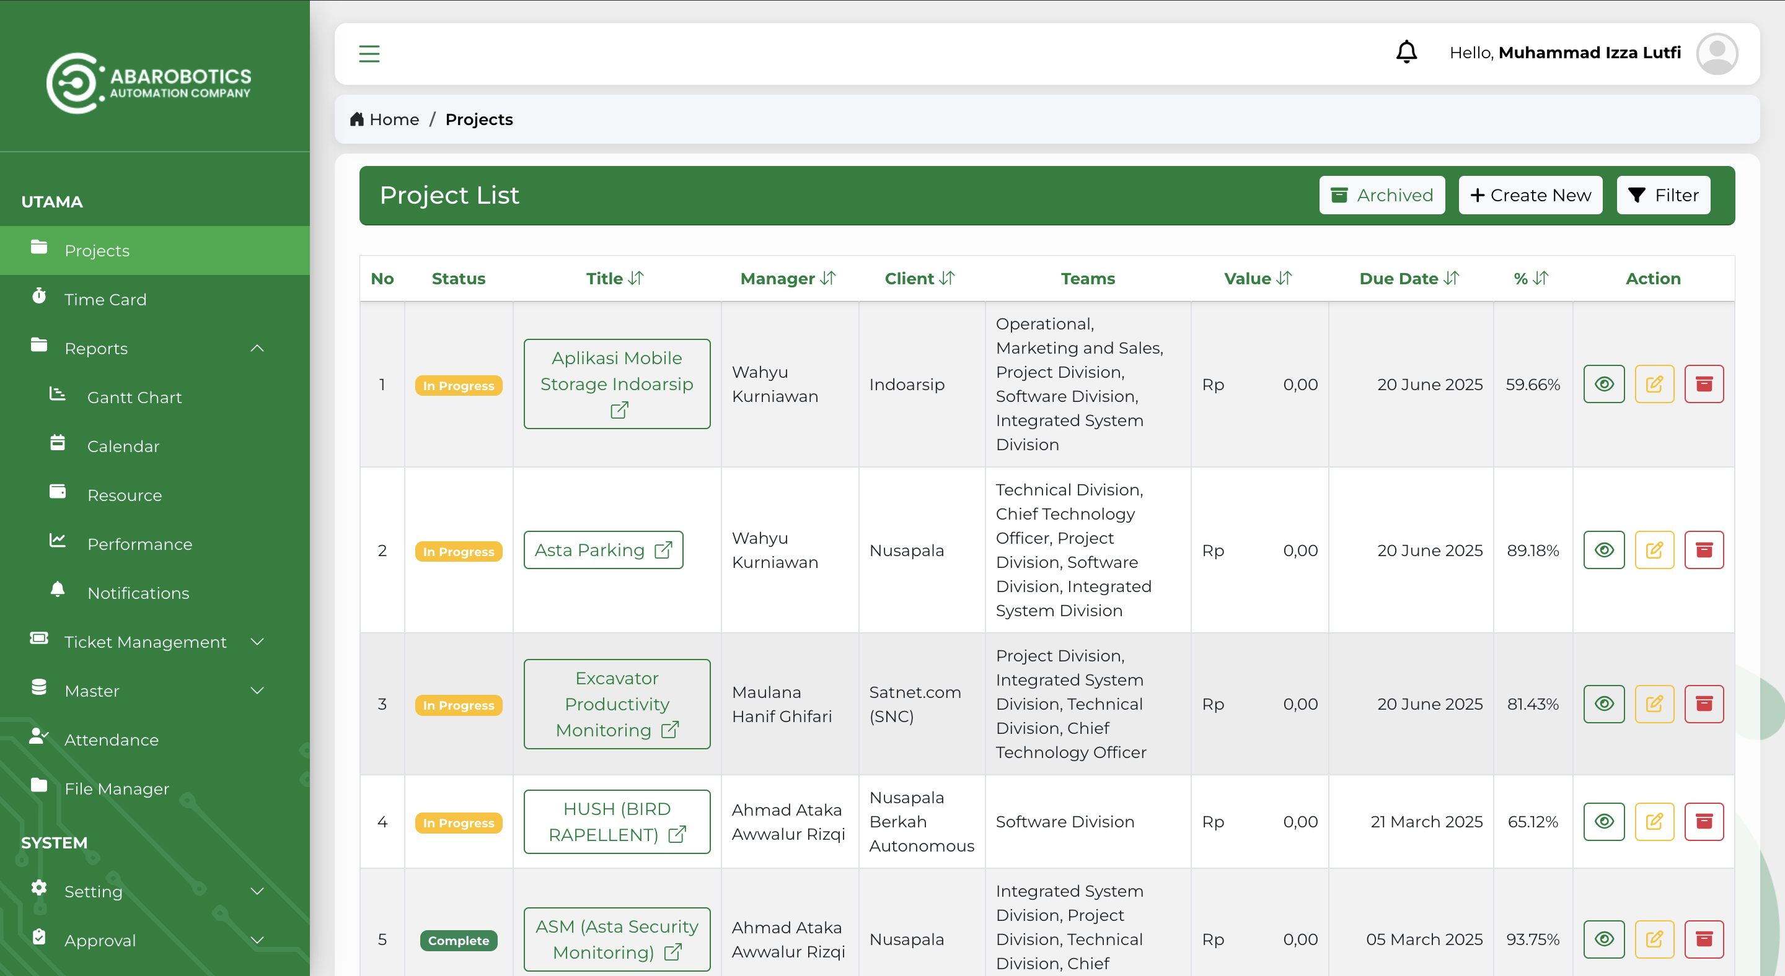The image size is (1785, 976).
Task: Edit the Excavator Productivity Monitoring project
Action: (1654, 704)
